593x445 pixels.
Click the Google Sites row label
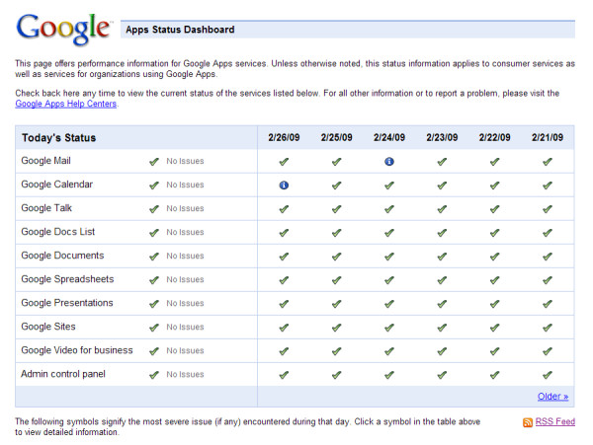[x=48, y=327]
